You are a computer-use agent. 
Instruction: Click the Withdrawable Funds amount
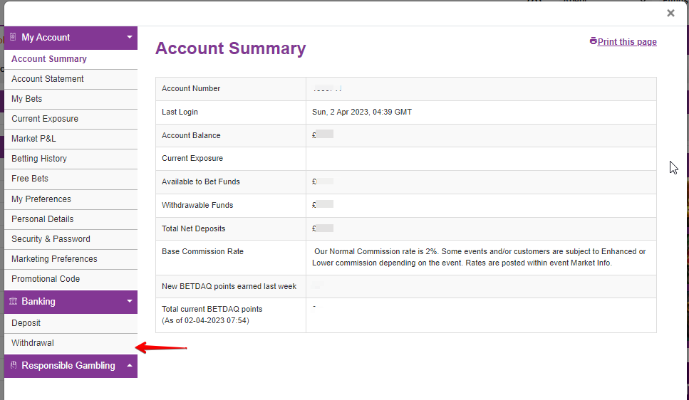[323, 204]
